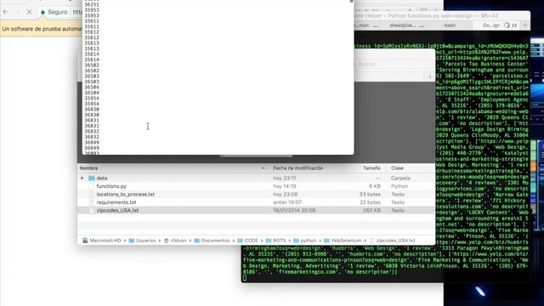Image resolution: width=544 pixels, height=306 pixels.
Task: Switch to the dreadpixe terminal tab
Action: click(x=402, y=25)
